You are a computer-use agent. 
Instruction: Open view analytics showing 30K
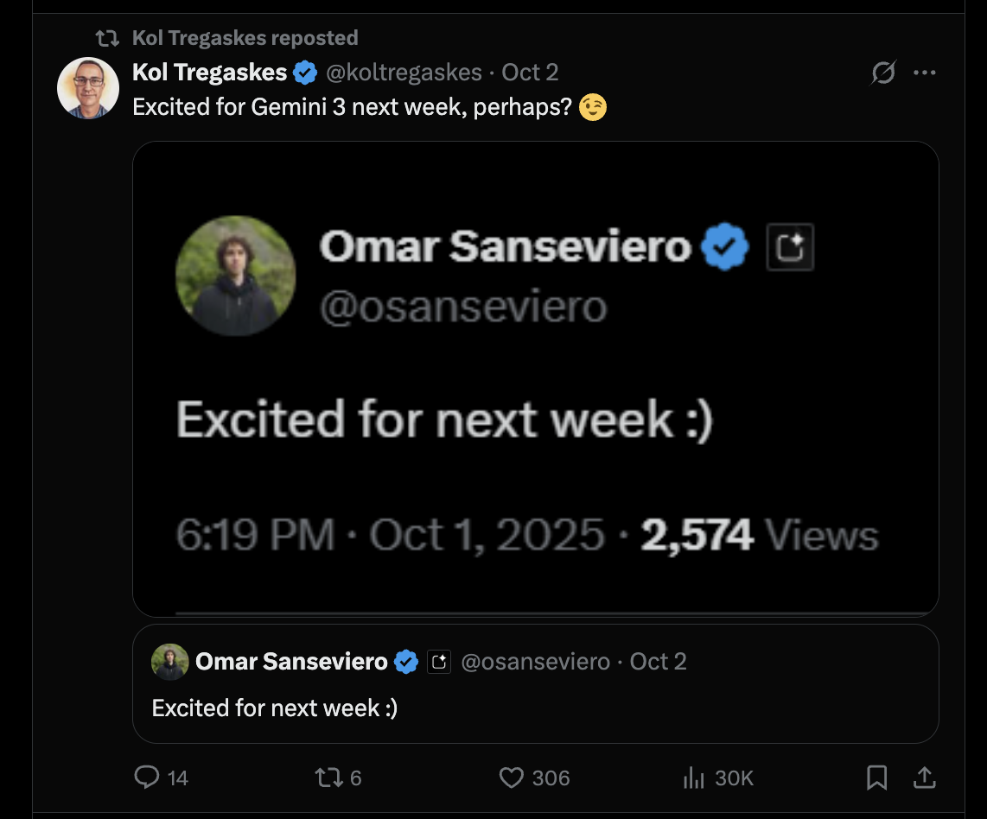(694, 778)
